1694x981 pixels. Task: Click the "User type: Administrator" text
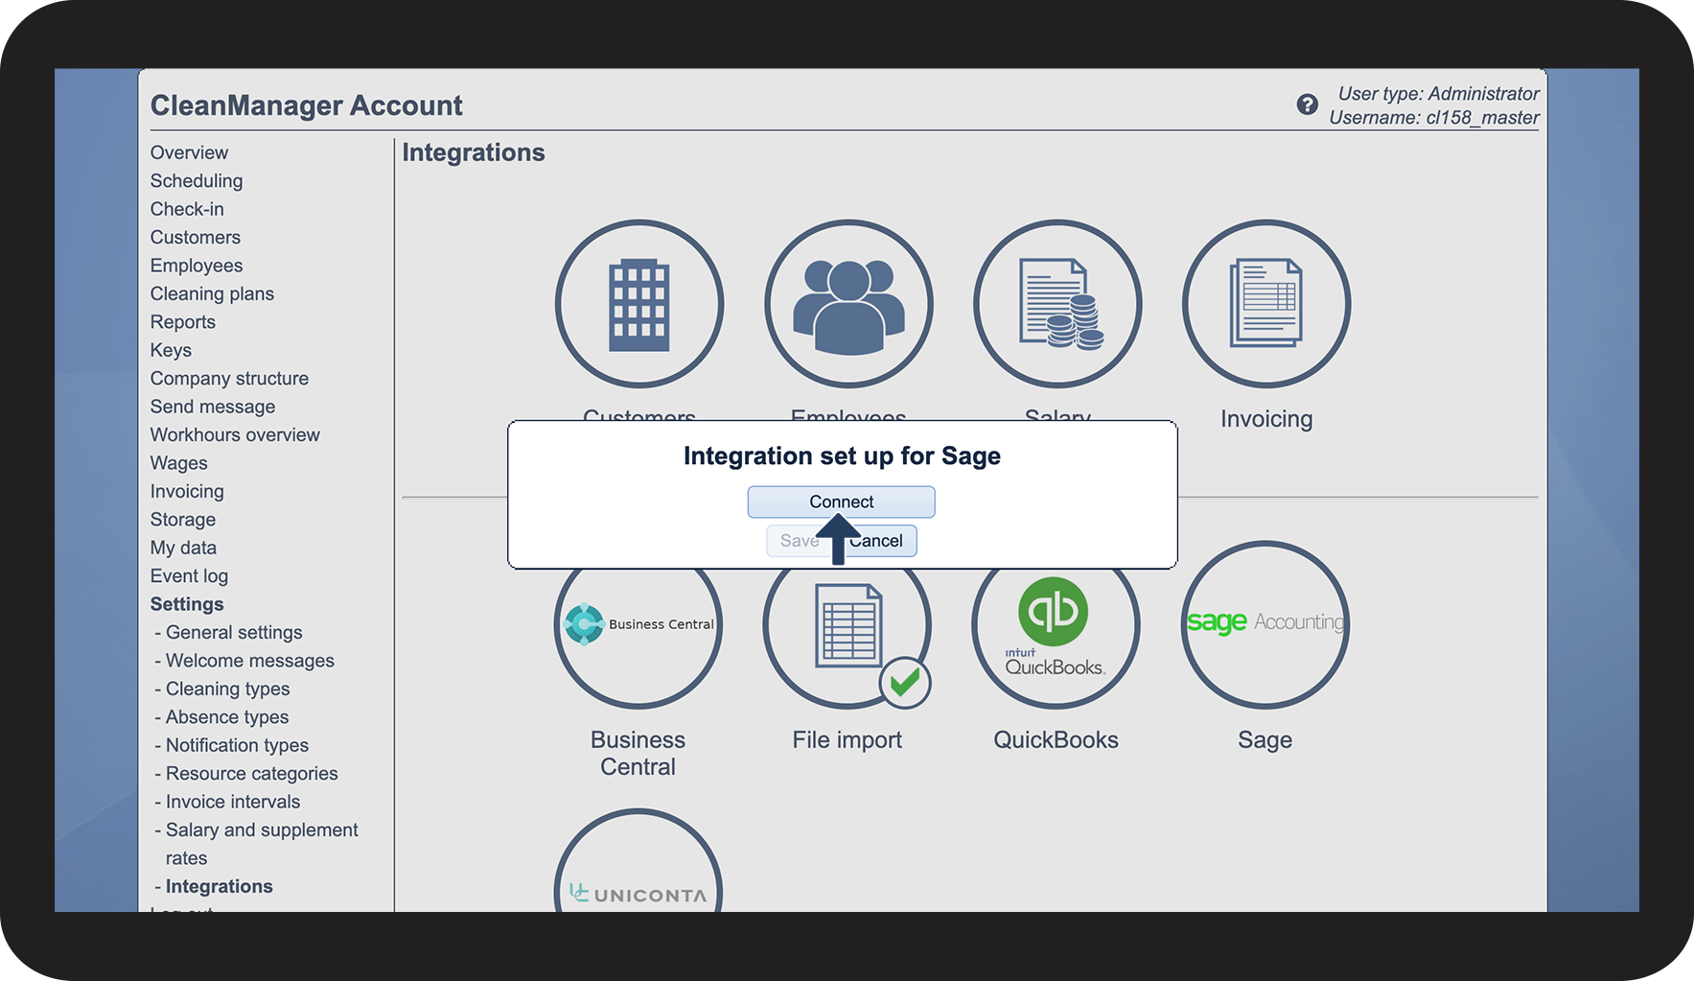tap(1438, 94)
